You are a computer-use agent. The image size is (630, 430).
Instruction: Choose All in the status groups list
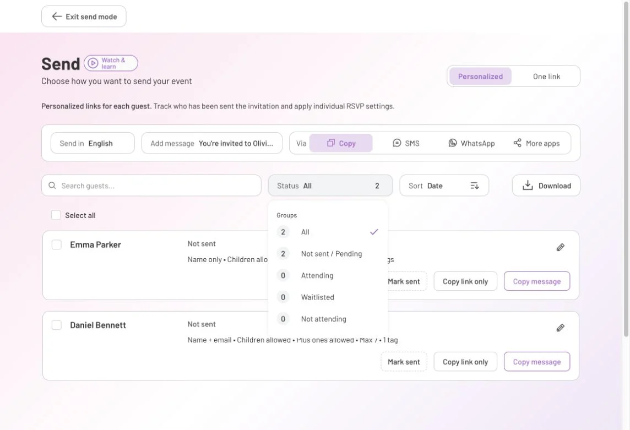[x=328, y=232]
